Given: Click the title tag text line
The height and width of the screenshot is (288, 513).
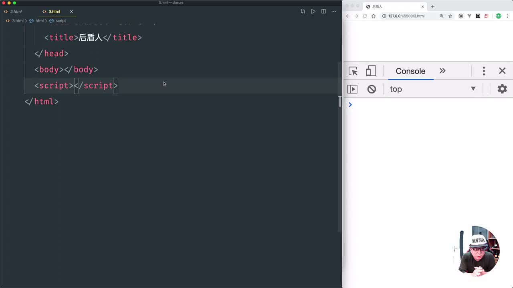Looking at the screenshot, I should tap(93, 38).
